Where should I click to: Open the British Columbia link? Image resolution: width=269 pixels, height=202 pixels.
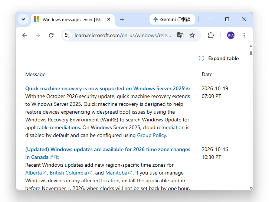[70, 173]
